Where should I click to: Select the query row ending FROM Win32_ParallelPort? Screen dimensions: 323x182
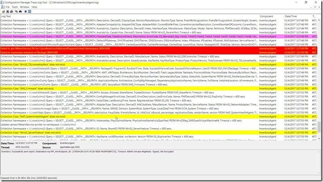point(159,32)
